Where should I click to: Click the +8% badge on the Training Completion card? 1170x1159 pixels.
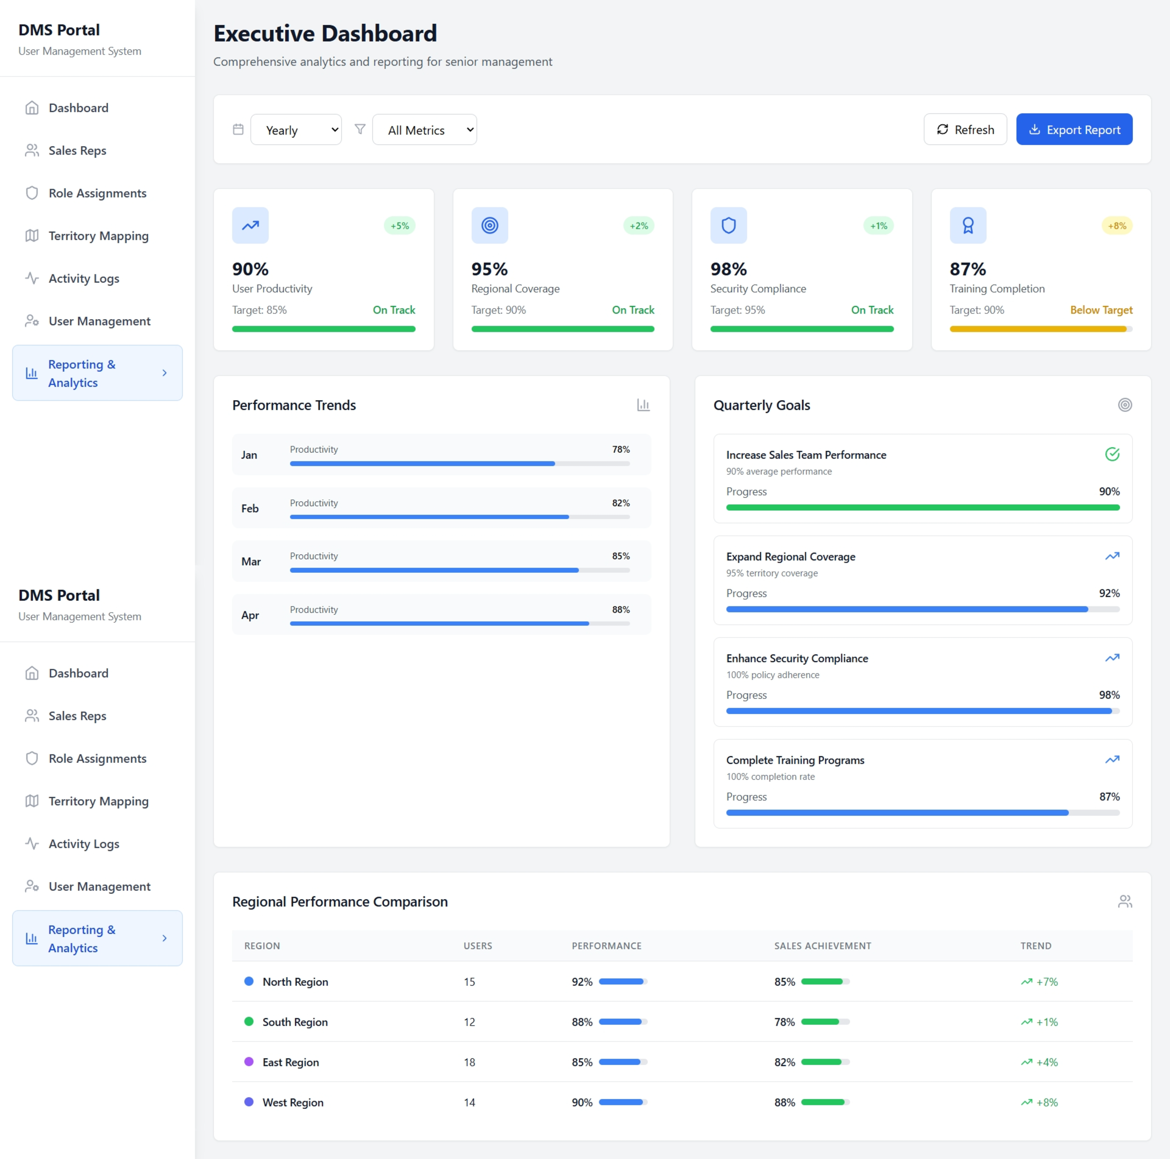(x=1117, y=226)
